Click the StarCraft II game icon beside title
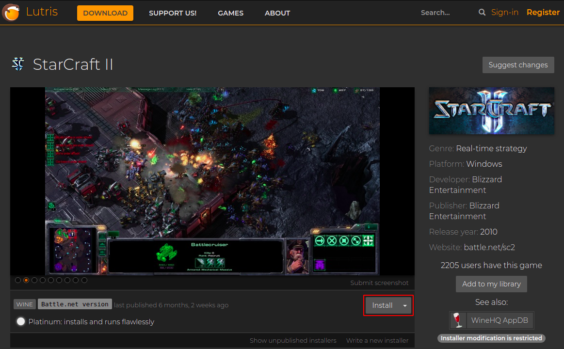 (18, 64)
